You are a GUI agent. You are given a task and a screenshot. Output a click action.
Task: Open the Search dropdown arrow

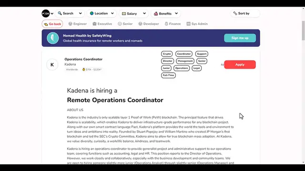(x=81, y=13)
